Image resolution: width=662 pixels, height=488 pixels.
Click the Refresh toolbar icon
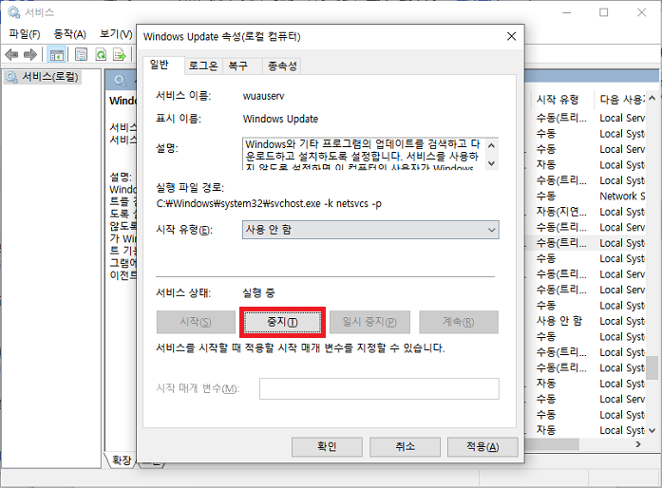(x=101, y=54)
